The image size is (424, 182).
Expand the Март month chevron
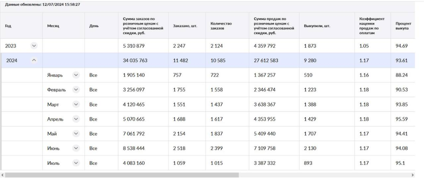(x=76, y=104)
